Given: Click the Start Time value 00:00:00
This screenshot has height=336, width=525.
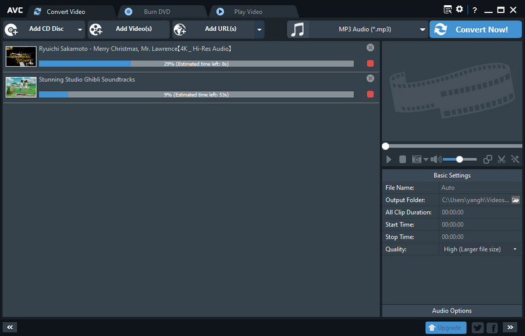Looking at the screenshot, I should (453, 224).
